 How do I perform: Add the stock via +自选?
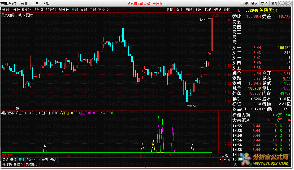coord(218,10)
